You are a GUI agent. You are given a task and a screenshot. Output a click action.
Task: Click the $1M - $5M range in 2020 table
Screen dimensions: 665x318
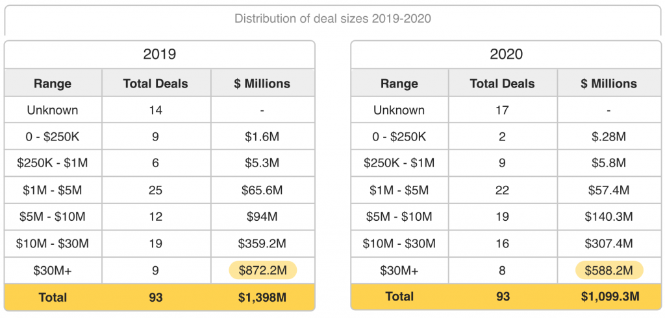coord(399,190)
